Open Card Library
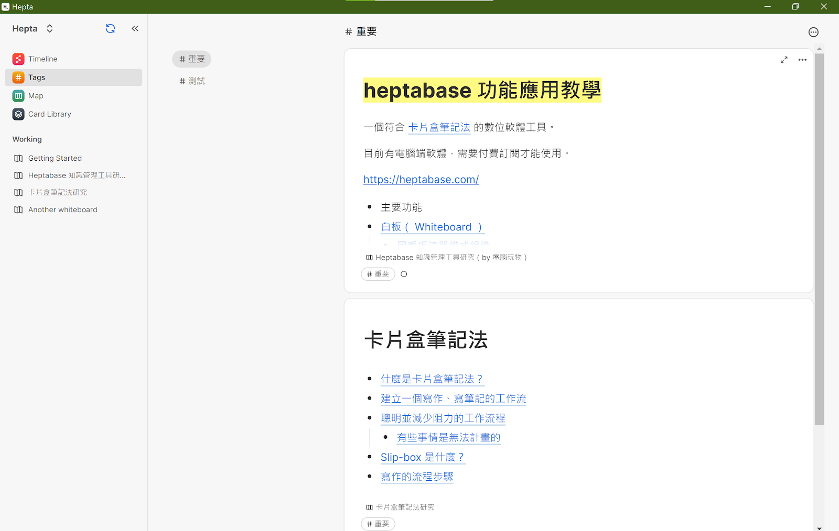The image size is (839, 531). coord(73,114)
